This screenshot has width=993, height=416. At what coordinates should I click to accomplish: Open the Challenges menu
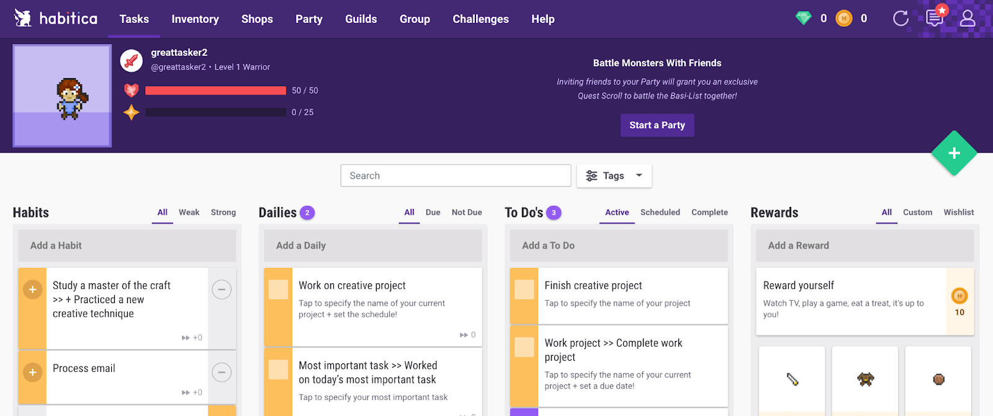tap(480, 19)
